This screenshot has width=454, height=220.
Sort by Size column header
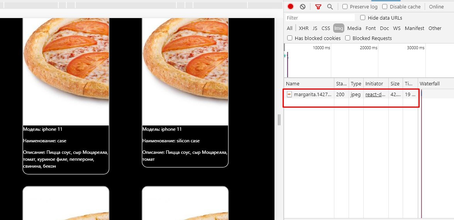coord(395,83)
